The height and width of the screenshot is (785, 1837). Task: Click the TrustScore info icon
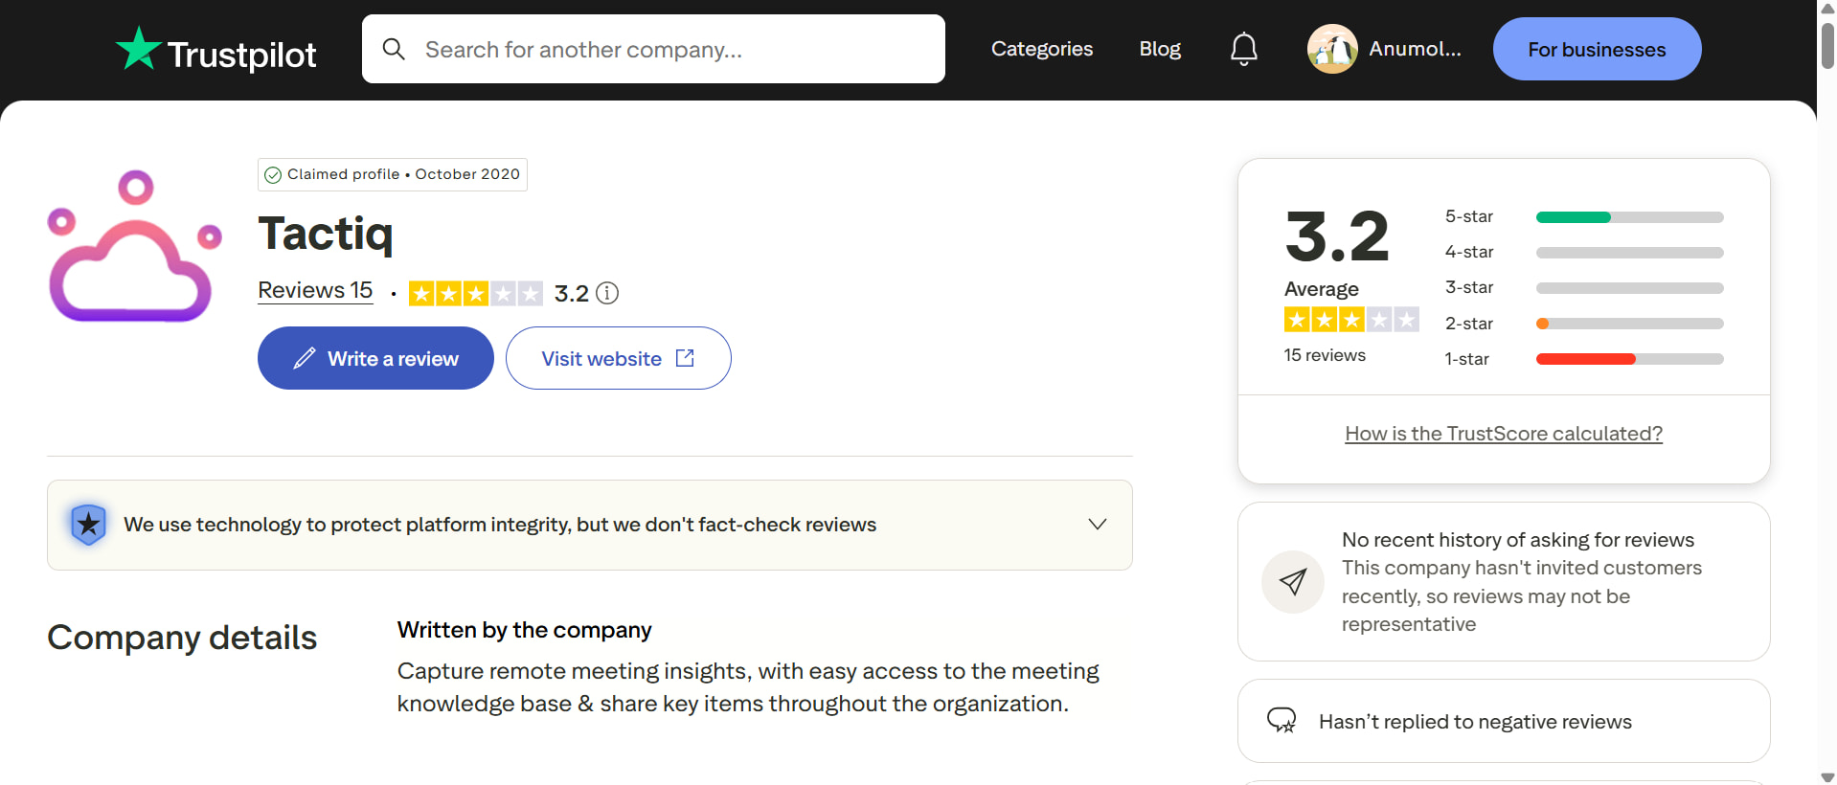[607, 293]
